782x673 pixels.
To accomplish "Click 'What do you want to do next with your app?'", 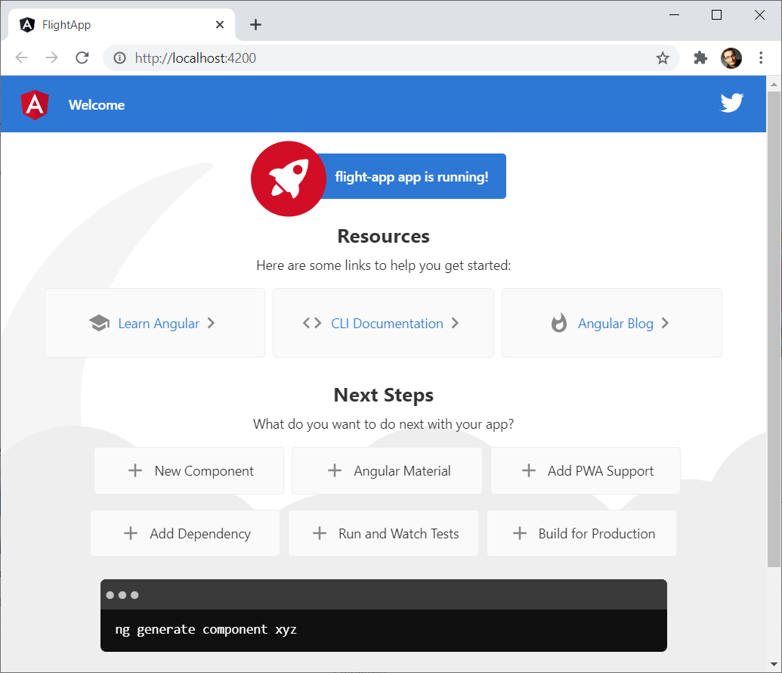I will [384, 424].
